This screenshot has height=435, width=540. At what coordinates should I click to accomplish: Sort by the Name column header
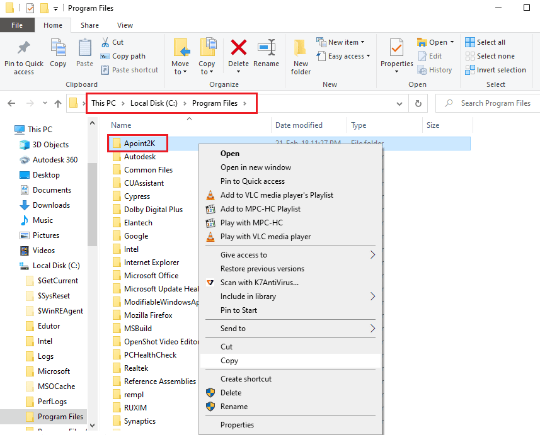click(121, 125)
